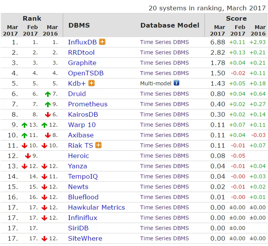The width and height of the screenshot is (268, 246).
Task: Open the SiriDB link
Action: click(x=78, y=228)
